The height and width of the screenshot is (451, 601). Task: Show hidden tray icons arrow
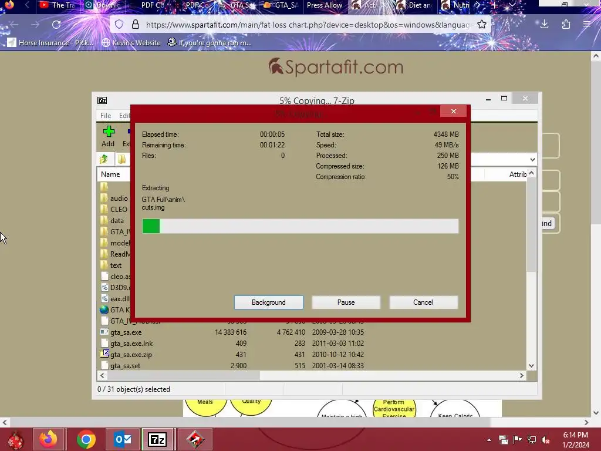[489, 440]
